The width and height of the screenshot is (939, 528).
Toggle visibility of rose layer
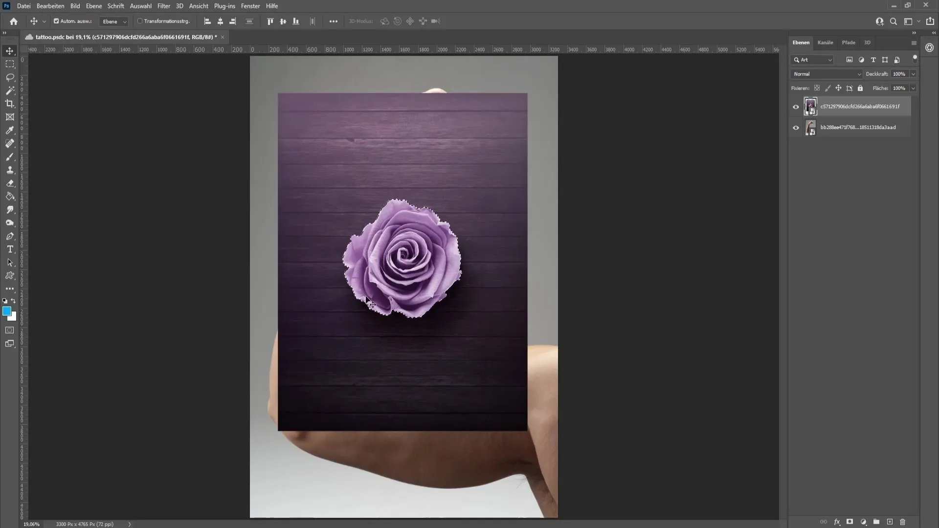pos(796,107)
